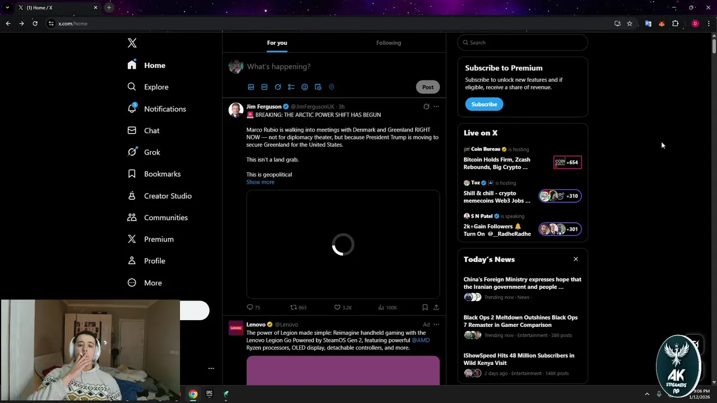Open Creator Studio
The height and width of the screenshot is (403, 717).
pos(160,196)
